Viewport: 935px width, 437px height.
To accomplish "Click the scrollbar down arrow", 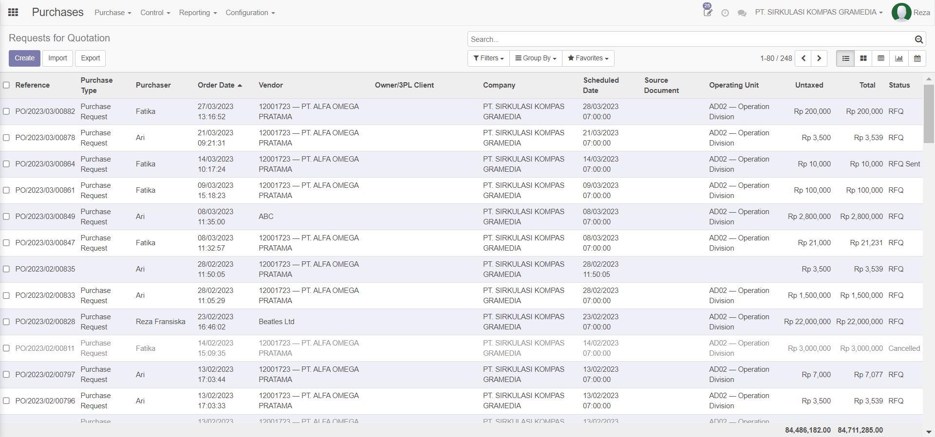I will (x=929, y=432).
